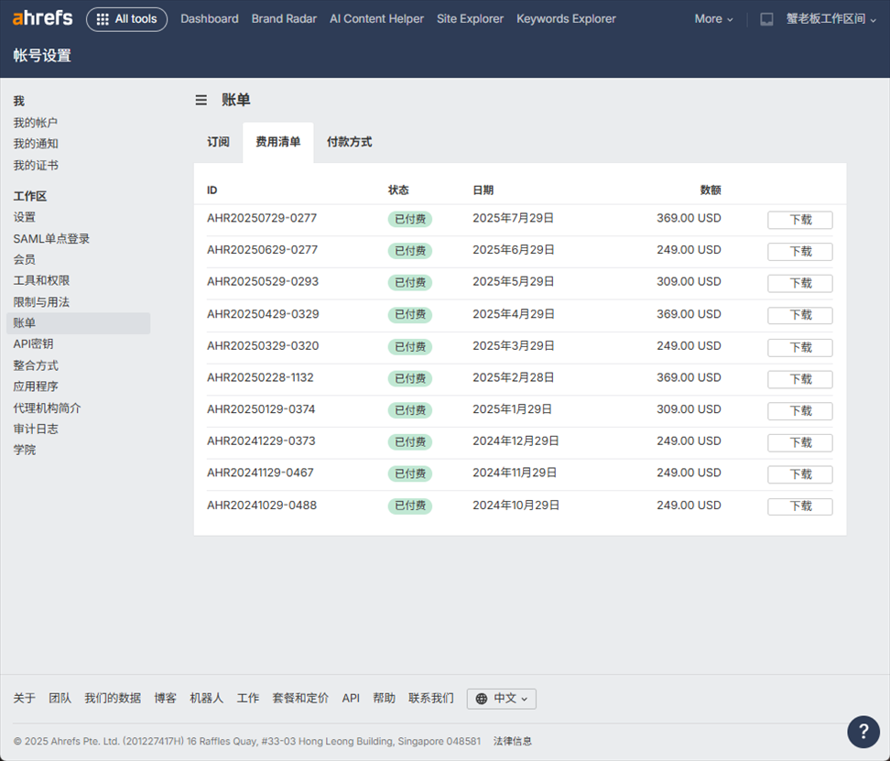Click the 我们的数据 footer link
The height and width of the screenshot is (761, 890).
click(x=113, y=698)
